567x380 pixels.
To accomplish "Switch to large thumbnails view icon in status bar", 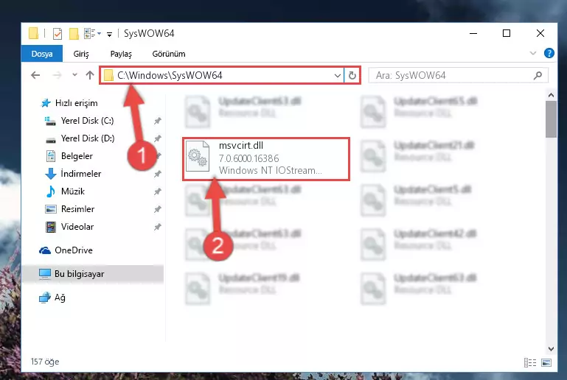I will click(546, 362).
